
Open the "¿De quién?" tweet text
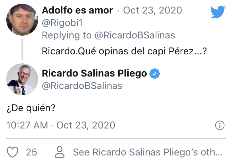31,108
